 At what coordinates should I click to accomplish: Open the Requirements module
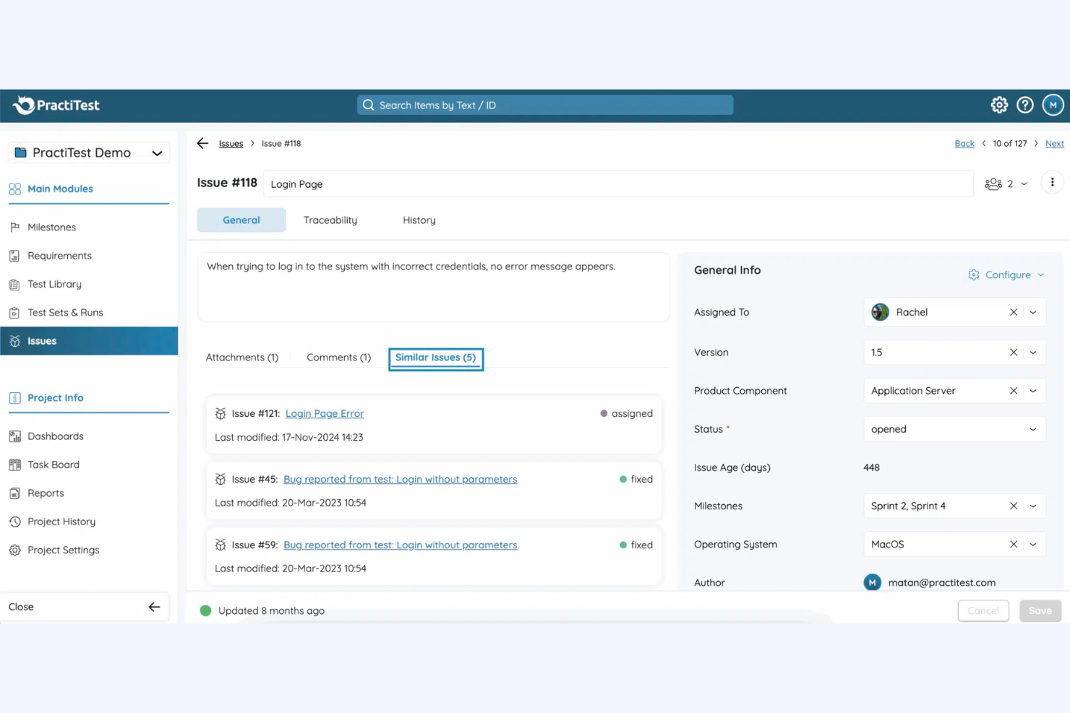pyautogui.click(x=59, y=255)
